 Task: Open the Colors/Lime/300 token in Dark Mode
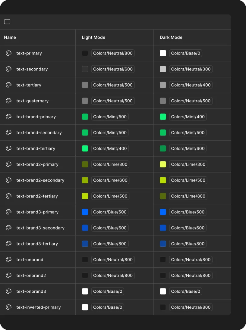[x=188, y=164]
